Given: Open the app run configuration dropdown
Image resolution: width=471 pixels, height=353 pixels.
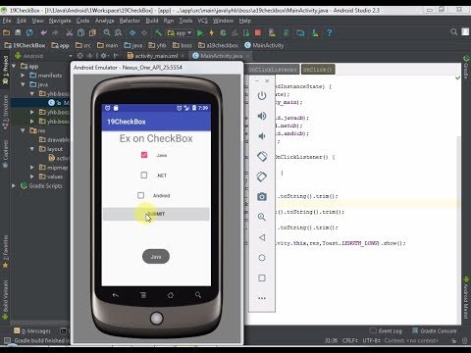Looking at the screenshot, I should pyautogui.click(x=180, y=32).
